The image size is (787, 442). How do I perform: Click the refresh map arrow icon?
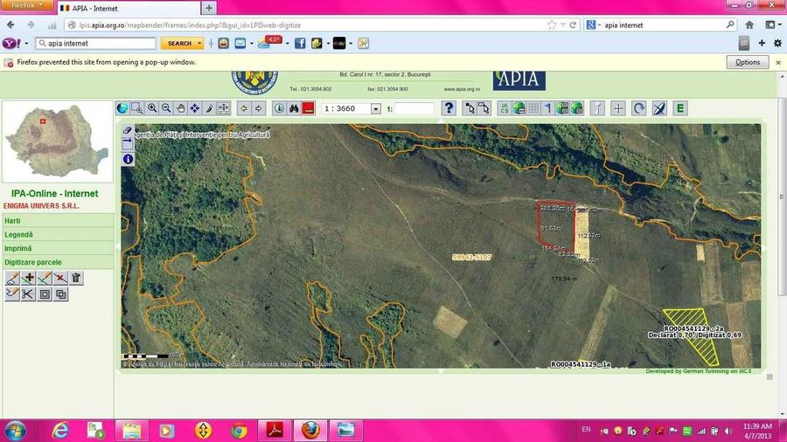click(x=639, y=108)
